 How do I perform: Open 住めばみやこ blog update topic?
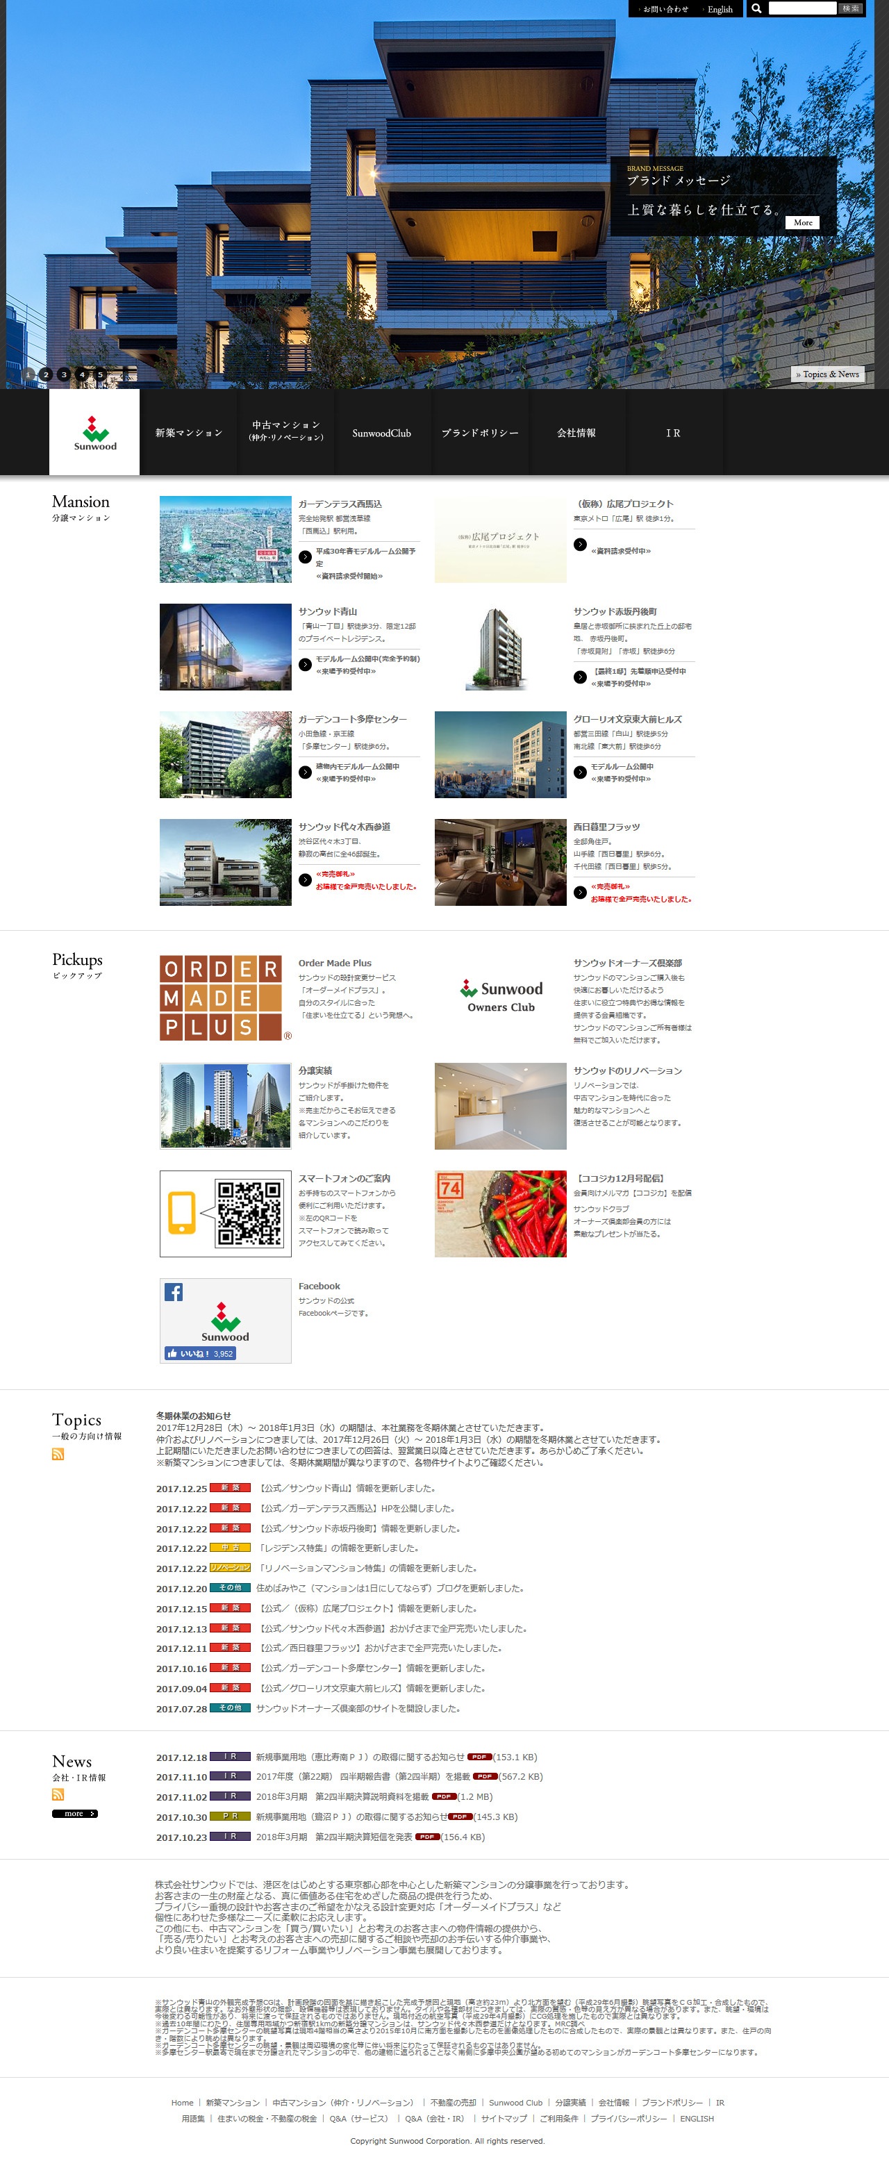tap(390, 1587)
